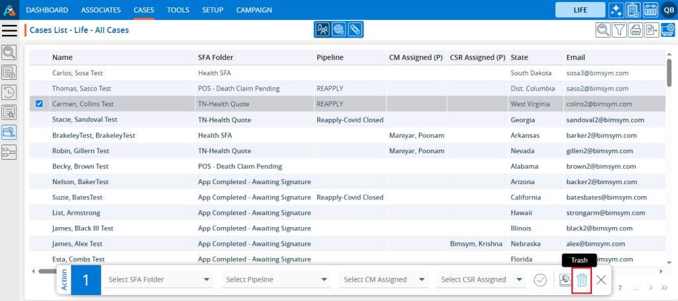Close the action bar with X
678x301 pixels.
point(601,280)
